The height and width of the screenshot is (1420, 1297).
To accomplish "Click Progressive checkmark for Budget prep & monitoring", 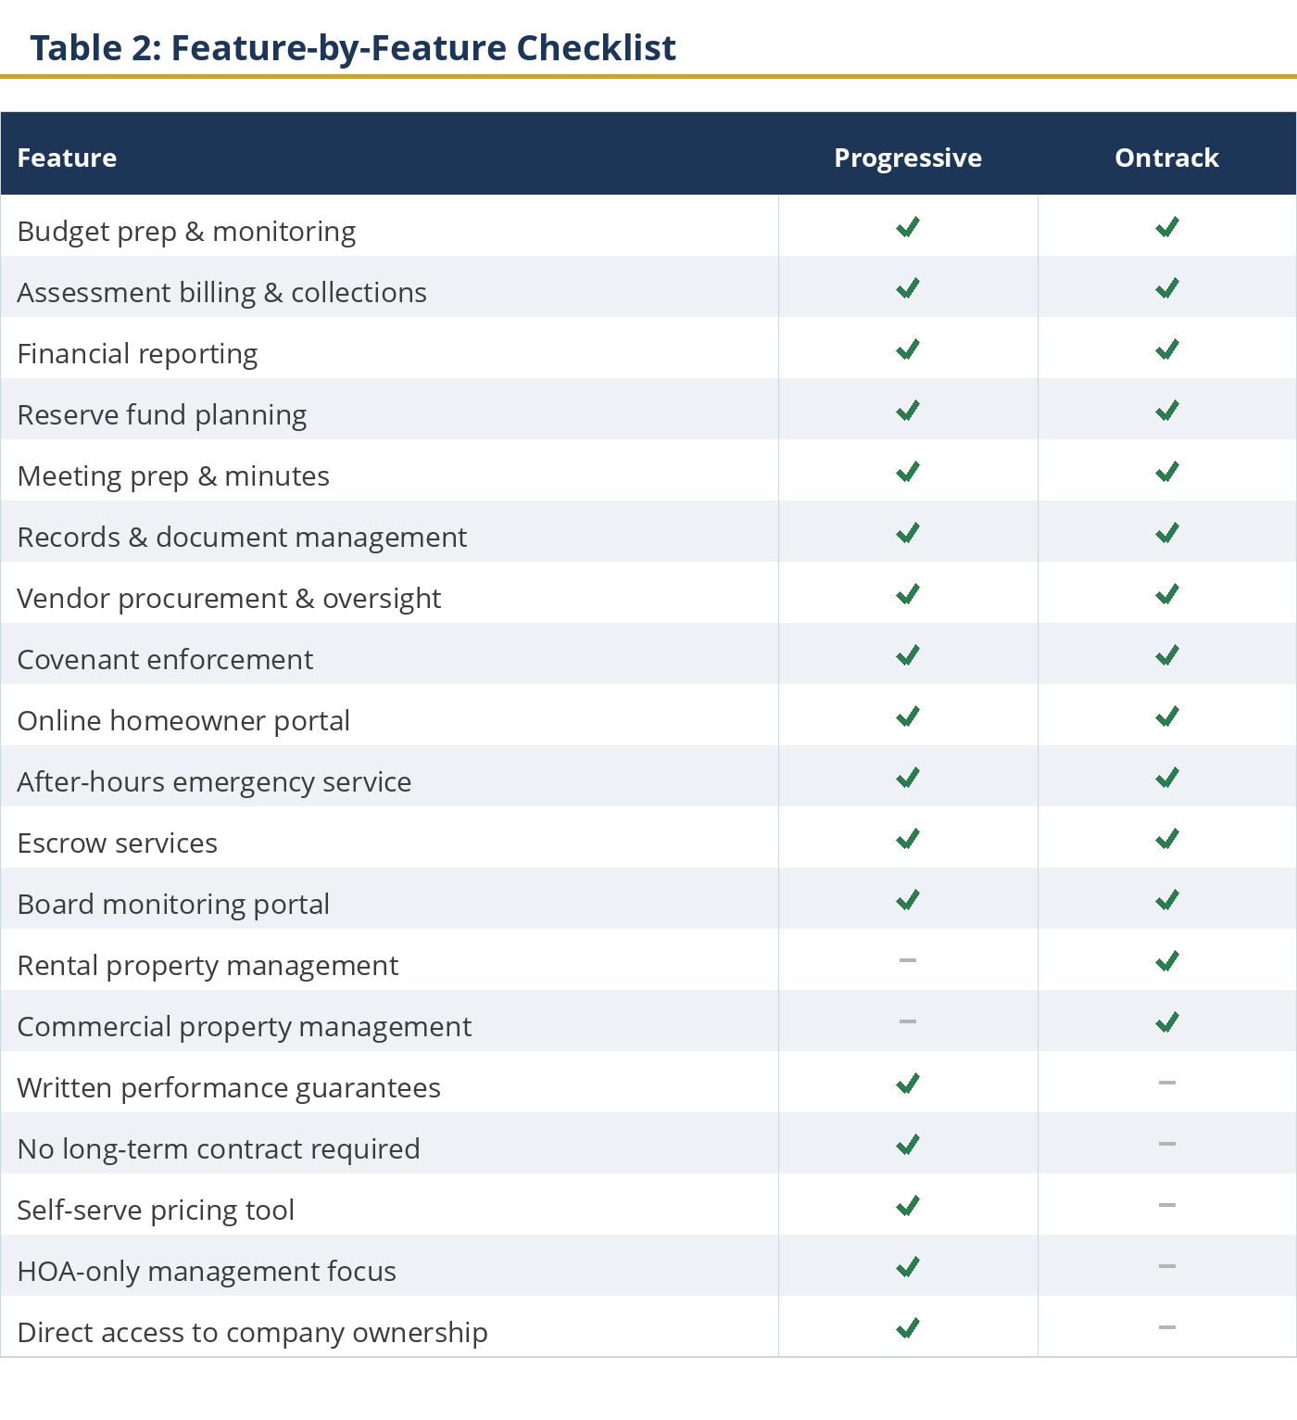I will 908,226.
